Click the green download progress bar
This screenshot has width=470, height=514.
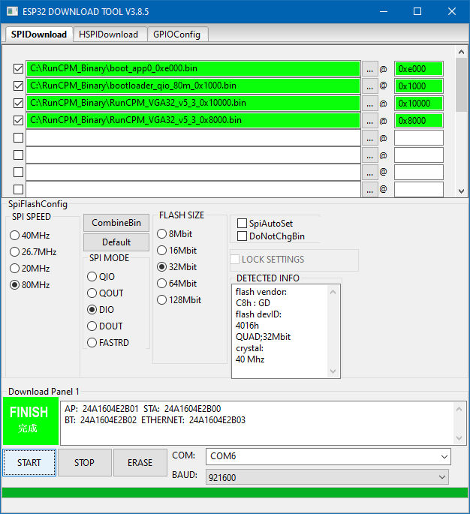[235, 493]
